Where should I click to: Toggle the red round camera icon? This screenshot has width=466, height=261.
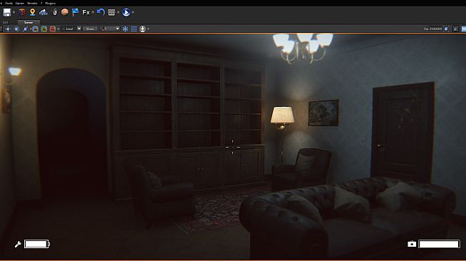[53, 29]
